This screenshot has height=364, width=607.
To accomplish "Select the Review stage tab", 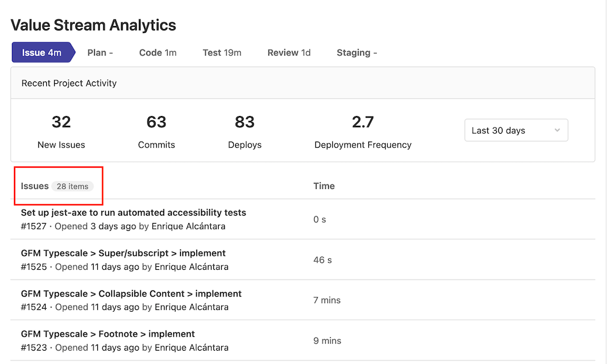I will 289,52.
